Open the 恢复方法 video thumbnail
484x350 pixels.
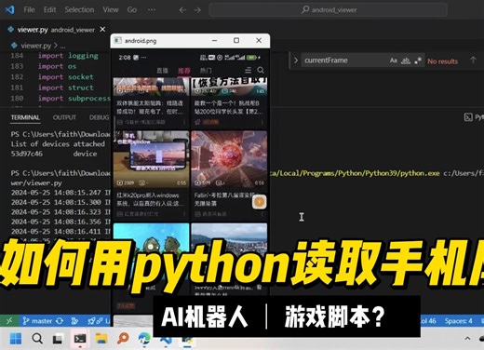229,87
